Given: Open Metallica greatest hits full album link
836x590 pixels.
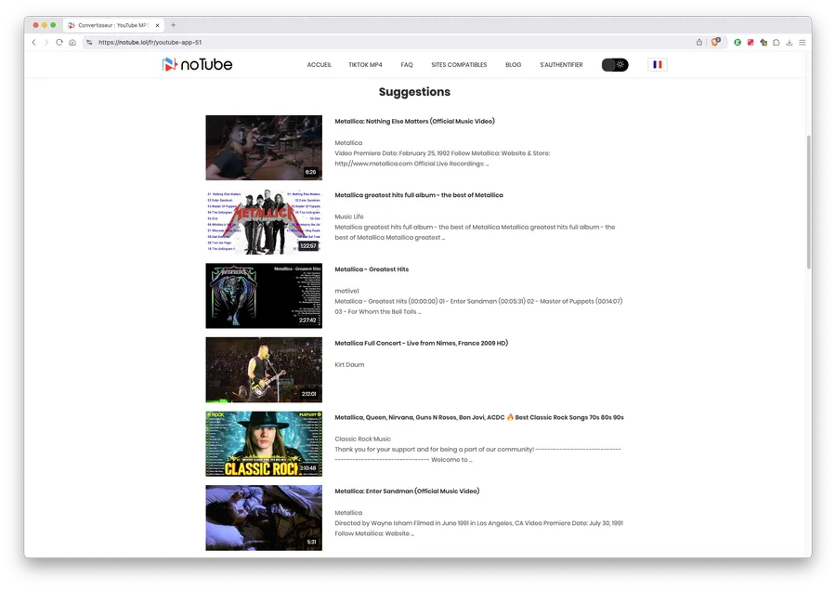Looking at the screenshot, I should (419, 195).
